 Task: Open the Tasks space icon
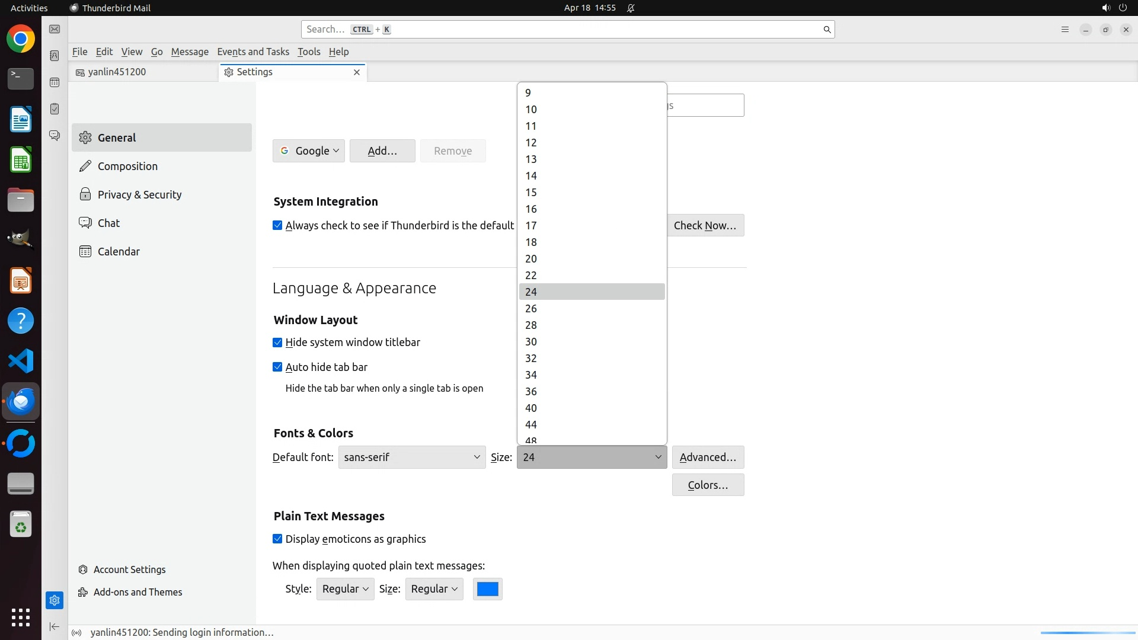(55, 109)
